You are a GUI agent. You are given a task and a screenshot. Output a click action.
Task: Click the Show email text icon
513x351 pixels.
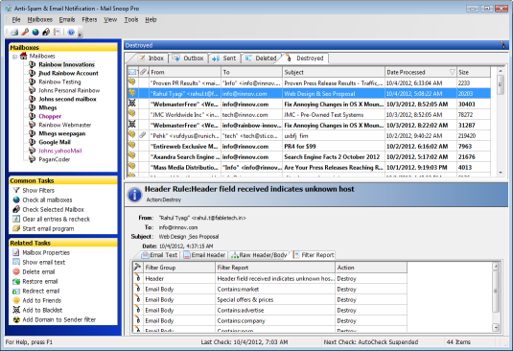point(16,262)
